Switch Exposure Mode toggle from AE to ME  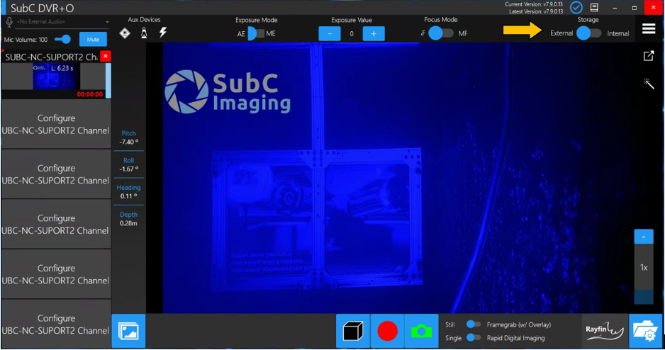[255, 33]
